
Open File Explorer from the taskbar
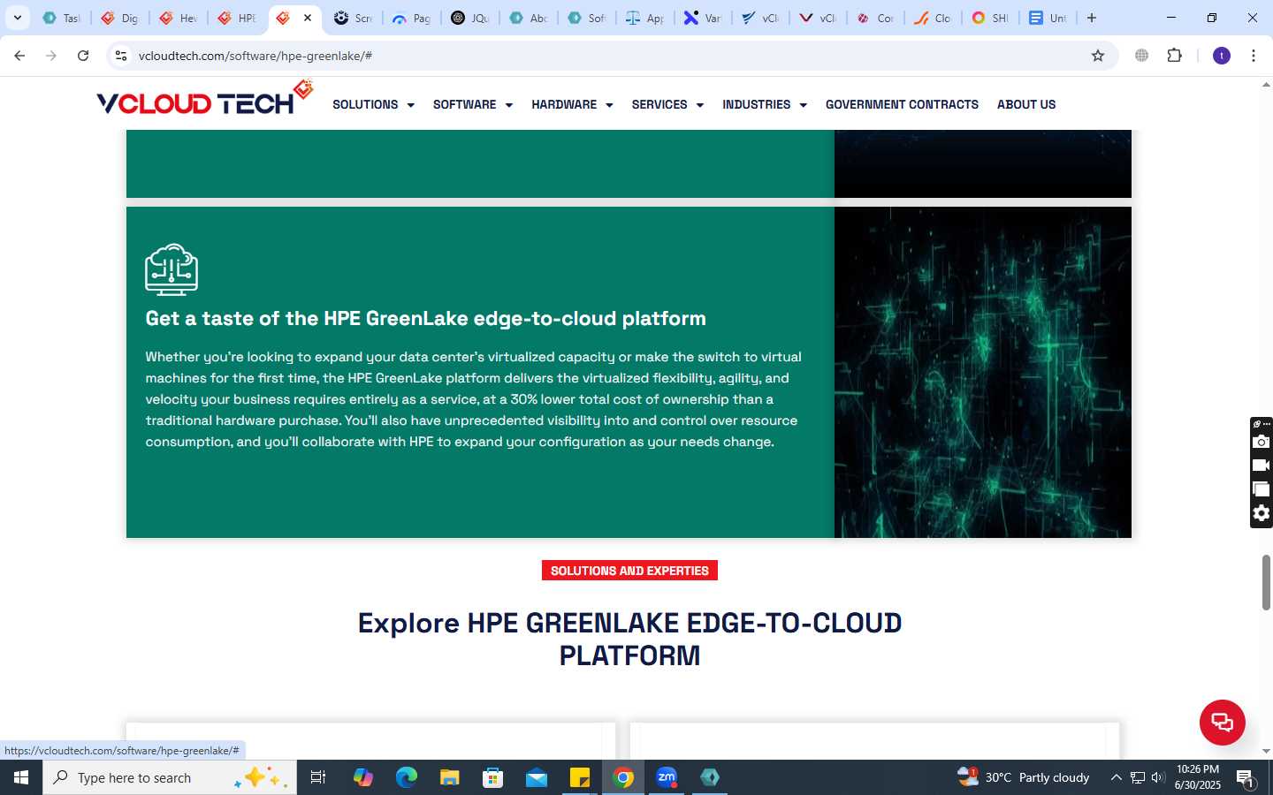tap(449, 777)
